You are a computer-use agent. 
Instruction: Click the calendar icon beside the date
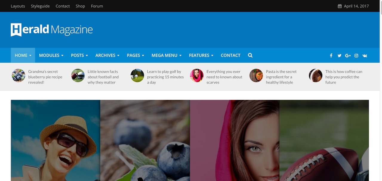(x=340, y=6)
